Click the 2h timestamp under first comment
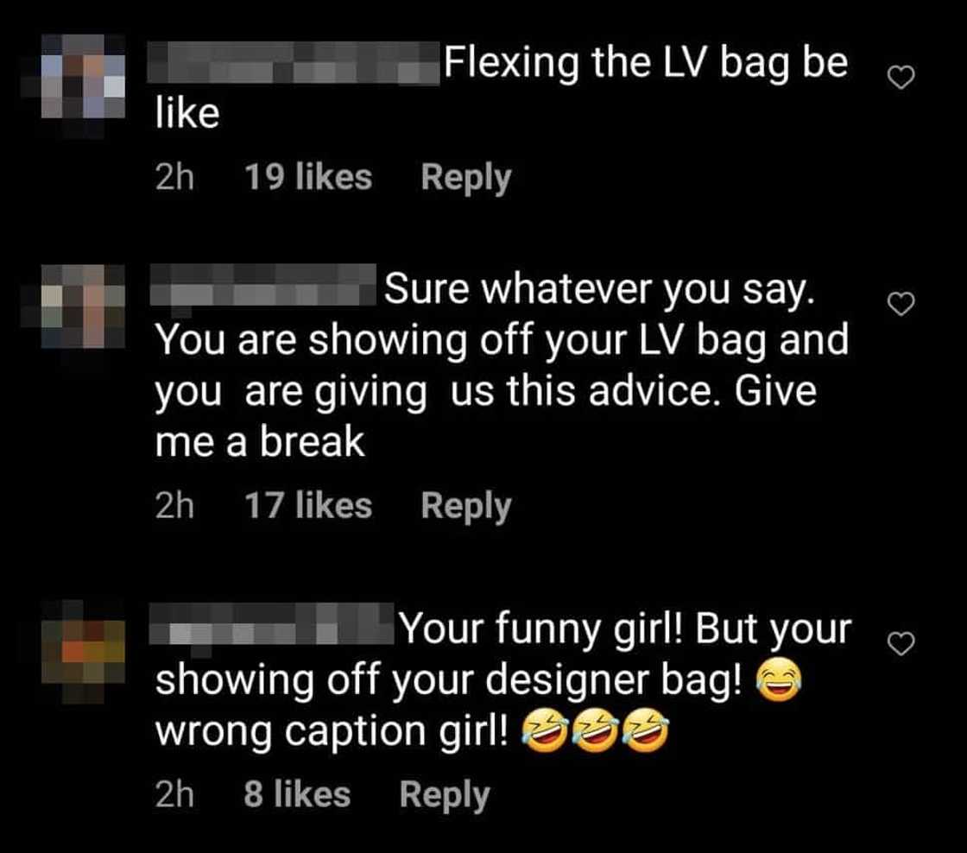The width and height of the screenshot is (967, 853). click(x=174, y=177)
